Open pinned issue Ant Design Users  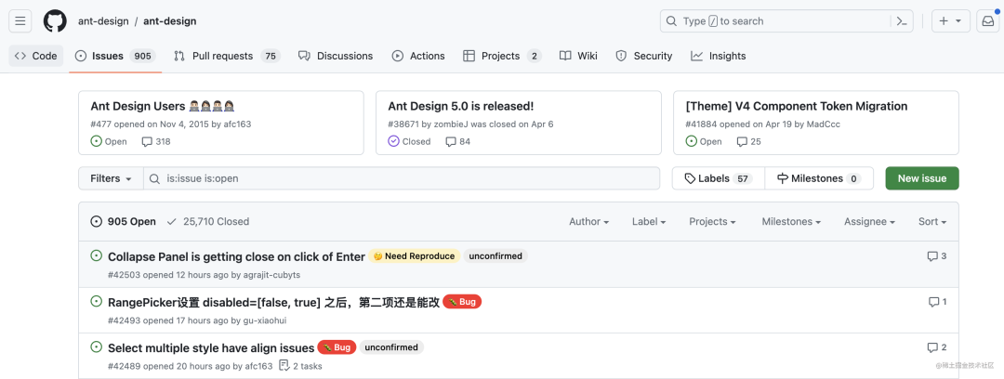[164, 106]
